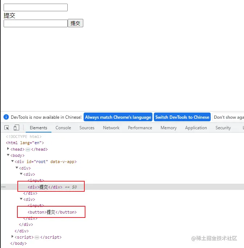Collapse the div containing the 提交 div
This screenshot has width=244, height=248.
pos(21,174)
